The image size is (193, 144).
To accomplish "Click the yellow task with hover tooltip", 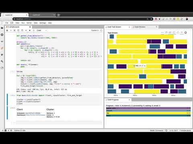I will point(144,66).
